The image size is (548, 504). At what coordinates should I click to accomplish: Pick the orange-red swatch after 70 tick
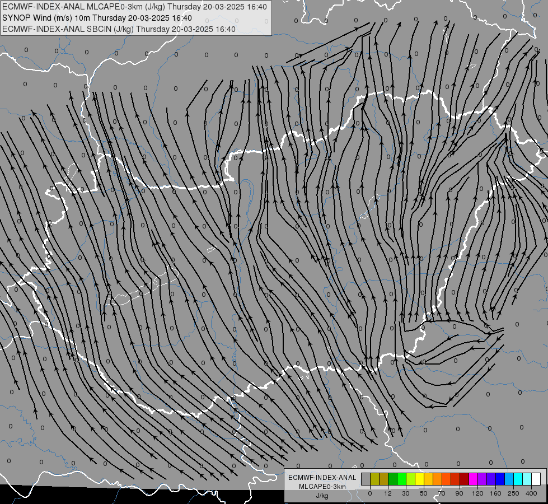446,479
